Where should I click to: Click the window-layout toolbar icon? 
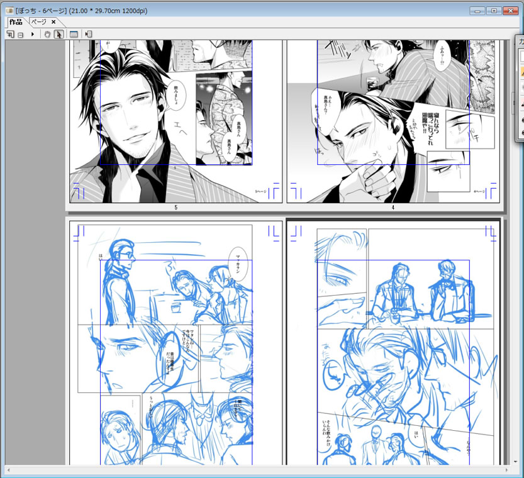pyautogui.click(x=74, y=34)
